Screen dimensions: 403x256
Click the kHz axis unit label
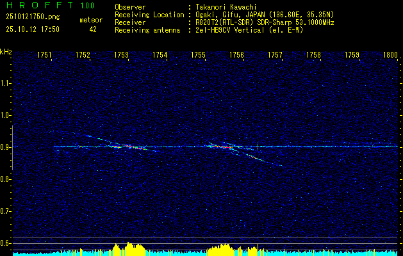tap(6, 52)
